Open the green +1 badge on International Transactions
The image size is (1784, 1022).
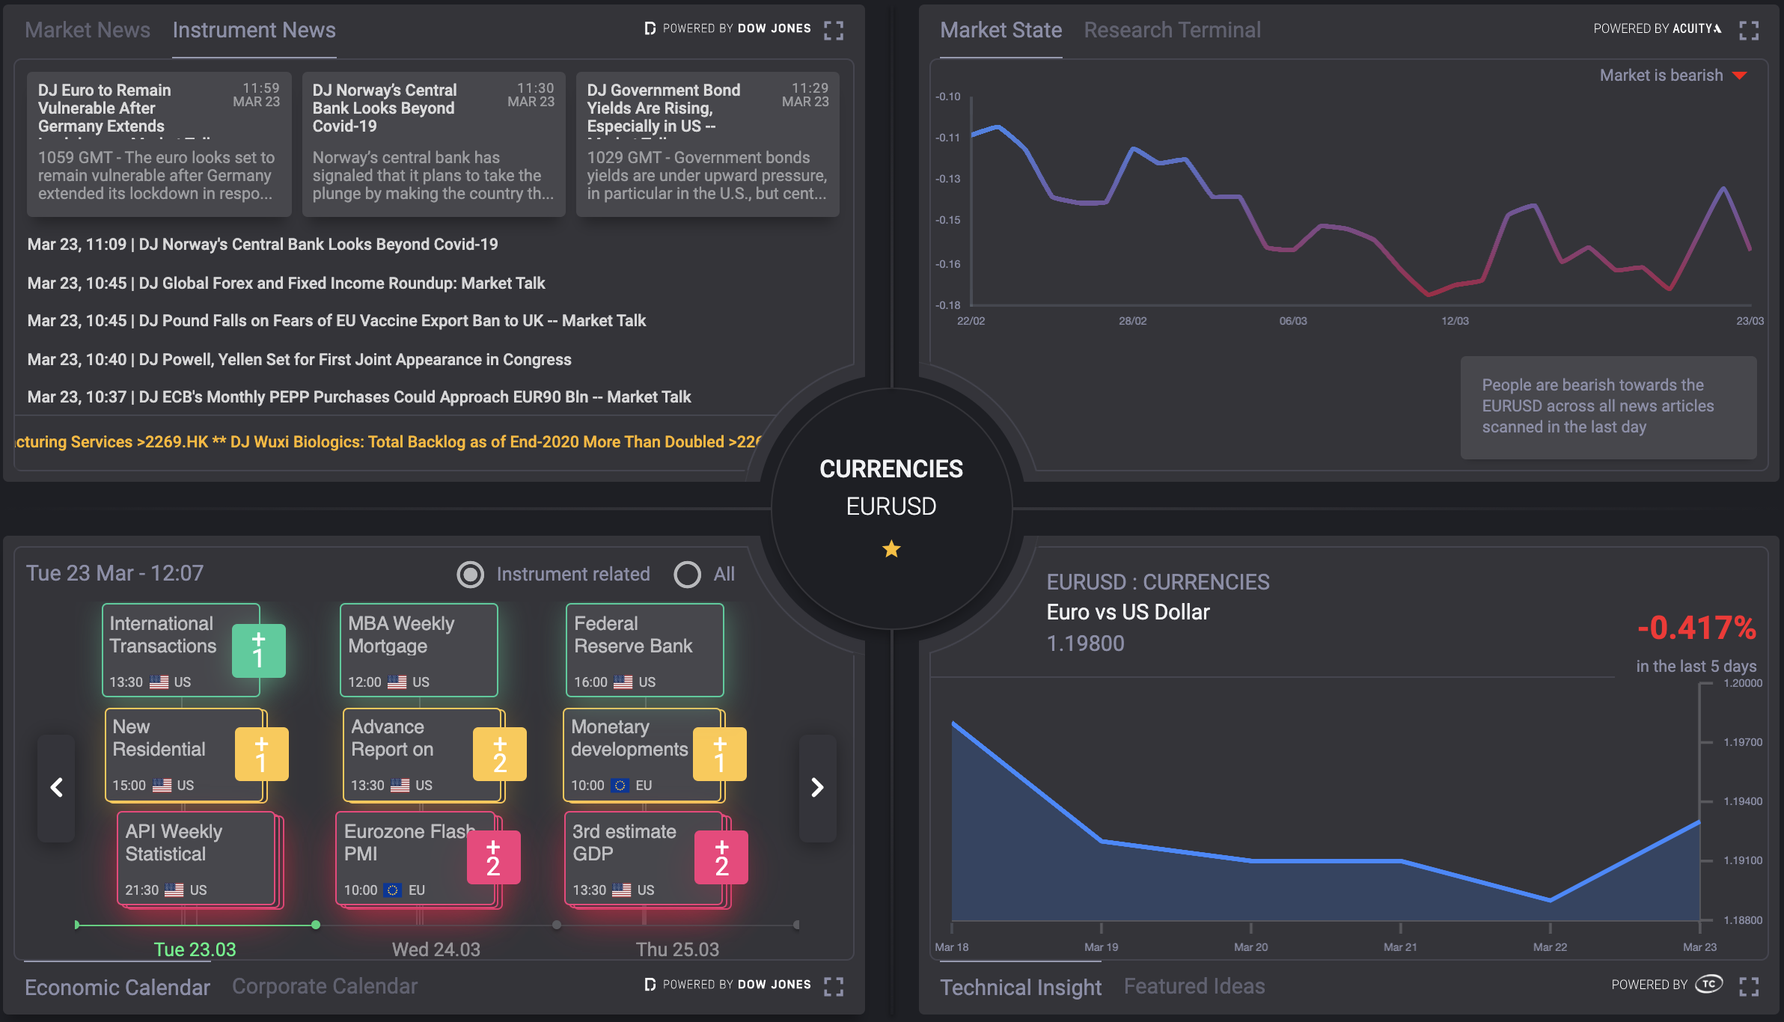[x=259, y=650]
